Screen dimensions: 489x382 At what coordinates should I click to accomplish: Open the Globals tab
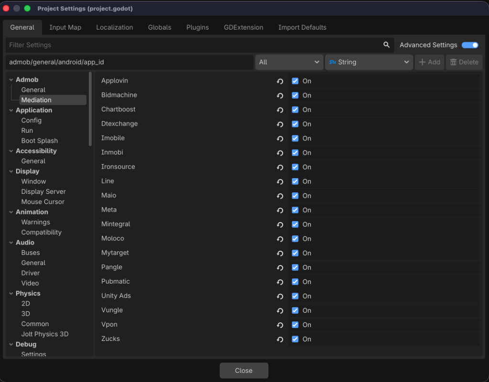(159, 27)
